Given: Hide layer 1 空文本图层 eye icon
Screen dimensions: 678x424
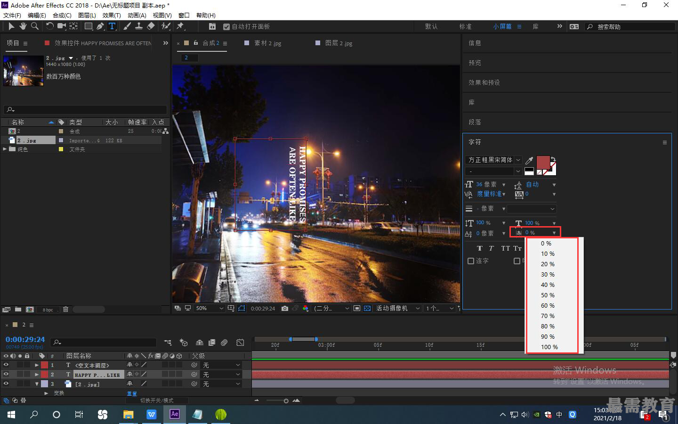Looking at the screenshot, I should tap(6, 365).
